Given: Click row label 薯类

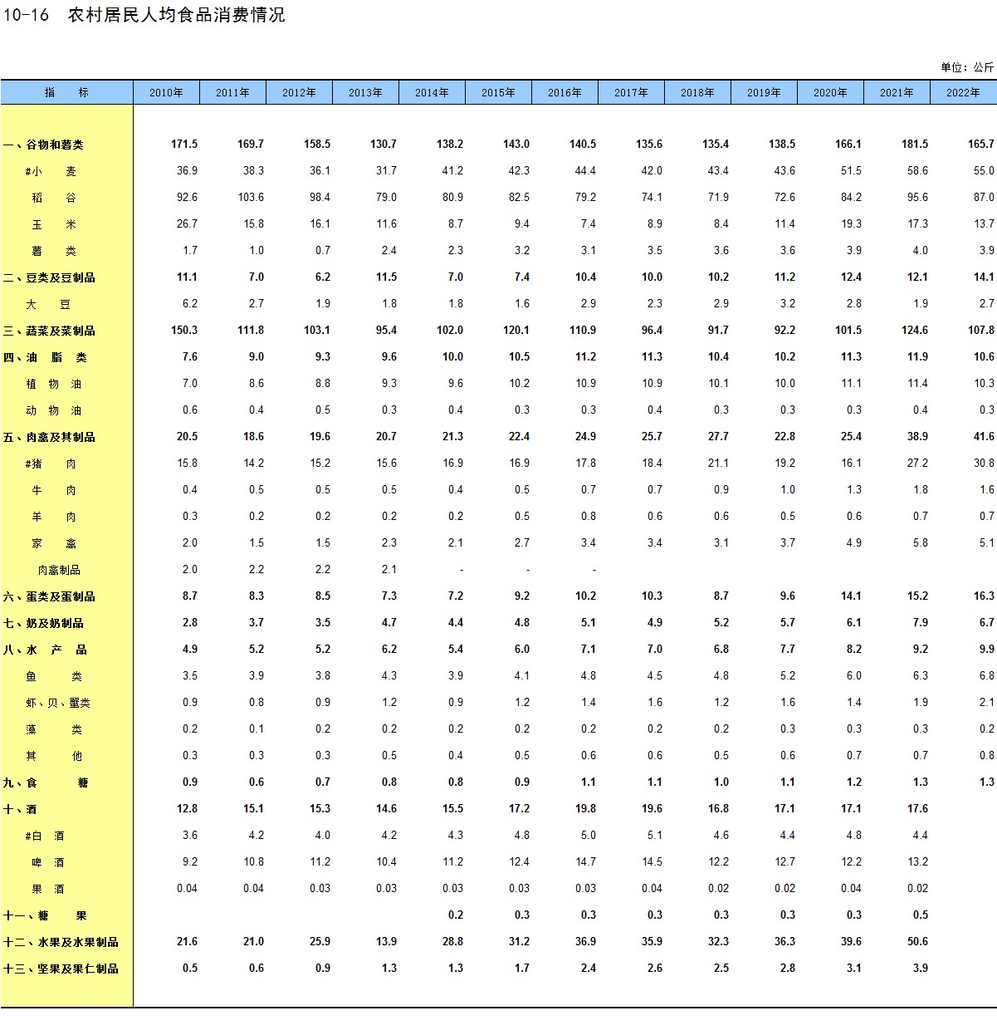Looking at the screenshot, I should 54,251.
